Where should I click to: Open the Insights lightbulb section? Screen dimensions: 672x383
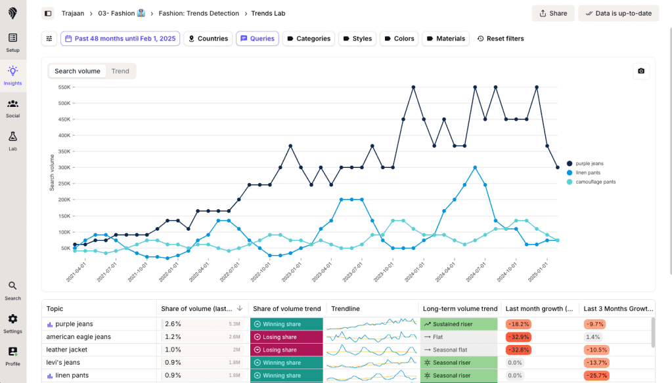[x=13, y=75]
